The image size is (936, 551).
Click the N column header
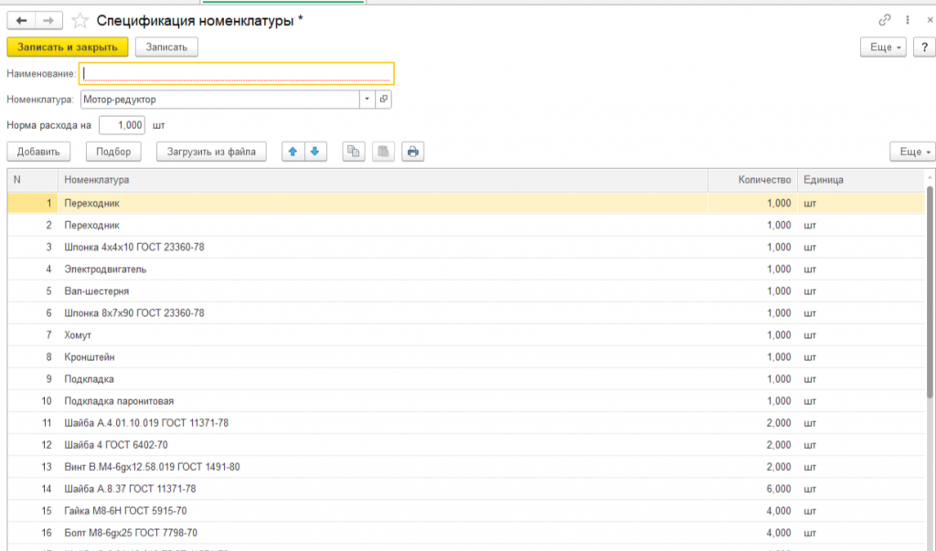click(33, 180)
